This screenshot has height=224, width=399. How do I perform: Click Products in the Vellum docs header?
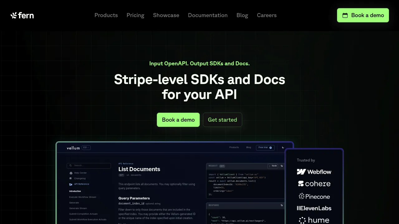(234, 147)
